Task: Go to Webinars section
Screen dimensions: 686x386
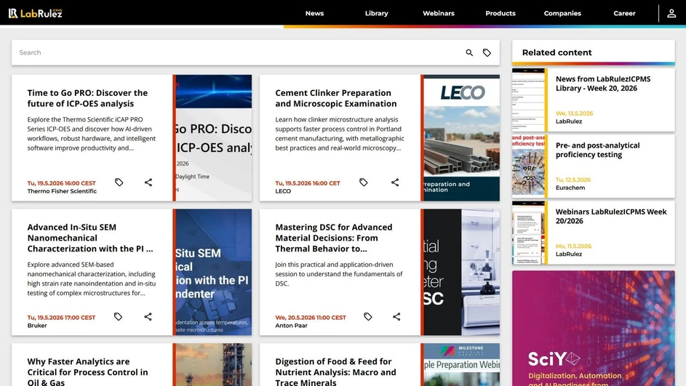Action: click(x=439, y=13)
